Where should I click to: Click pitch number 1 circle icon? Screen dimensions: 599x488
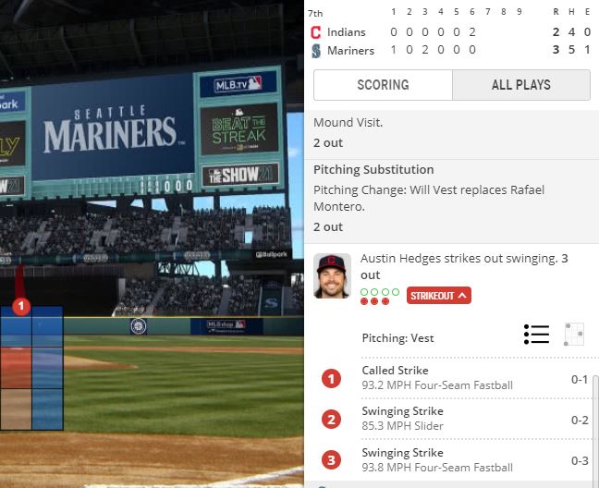pyautogui.click(x=331, y=379)
